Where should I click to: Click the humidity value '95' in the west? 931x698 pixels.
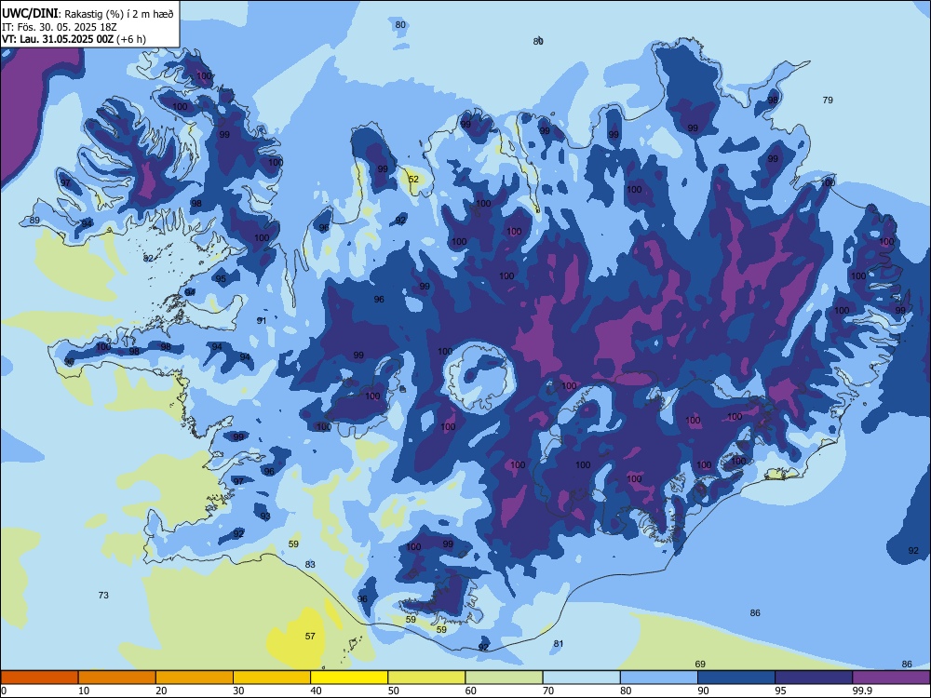[x=221, y=279]
